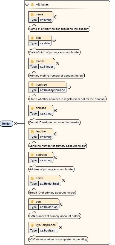Select the aa:HoldingNominee type cell
The height and width of the screenshot is (245, 115).
[52, 90]
